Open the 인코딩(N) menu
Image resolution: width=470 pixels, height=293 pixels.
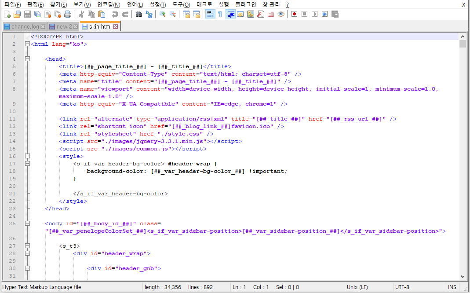pyautogui.click(x=109, y=5)
